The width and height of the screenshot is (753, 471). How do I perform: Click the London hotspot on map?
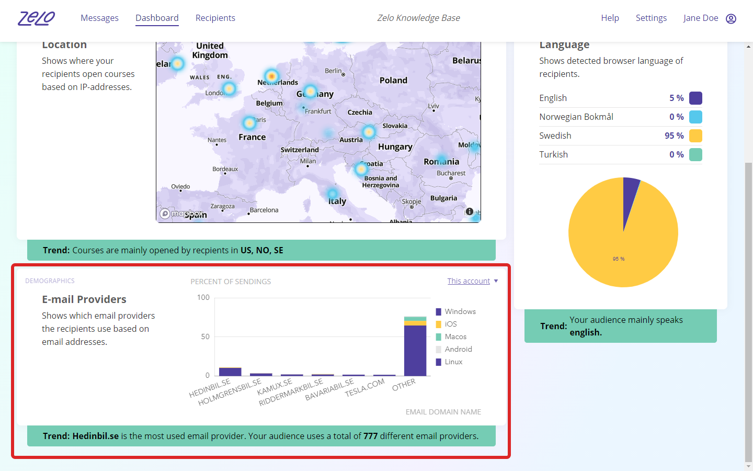click(229, 88)
